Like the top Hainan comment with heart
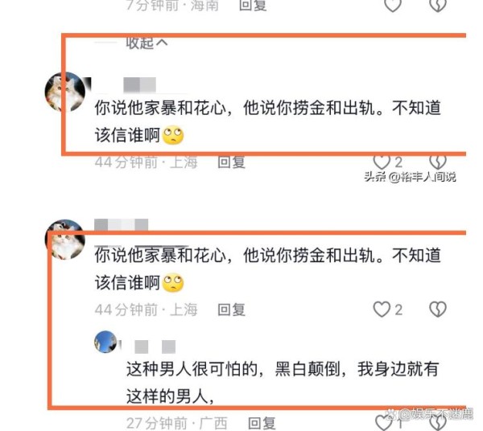The height and width of the screenshot is (431, 483). point(393,5)
